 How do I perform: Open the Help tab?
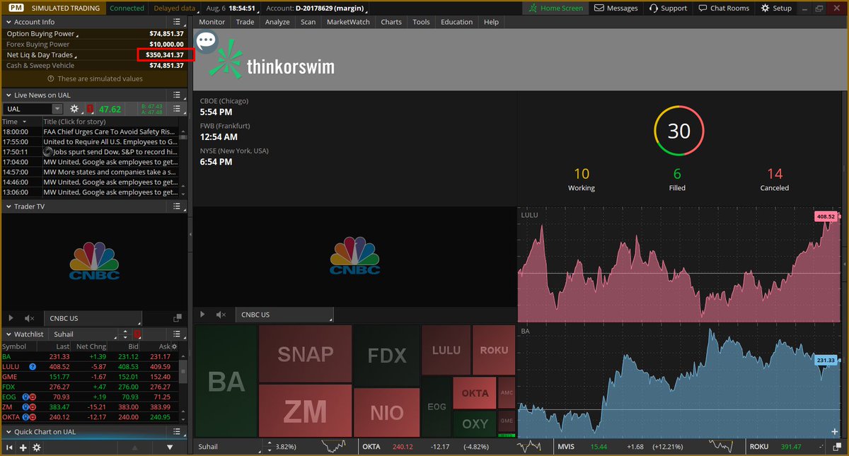pos(491,22)
